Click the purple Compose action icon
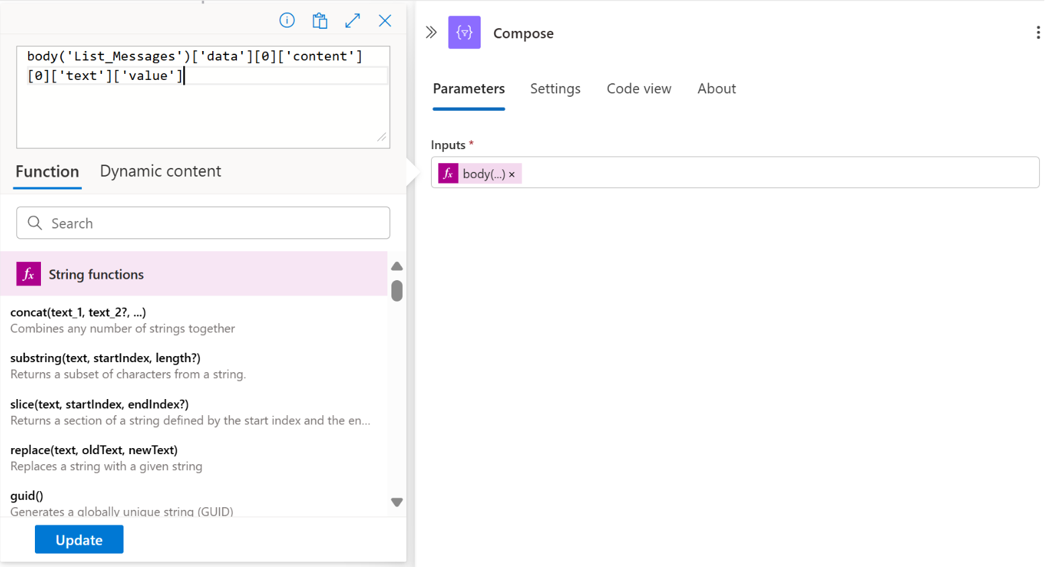Image resolution: width=1052 pixels, height=567 pixels. click(x=465, y=32)
